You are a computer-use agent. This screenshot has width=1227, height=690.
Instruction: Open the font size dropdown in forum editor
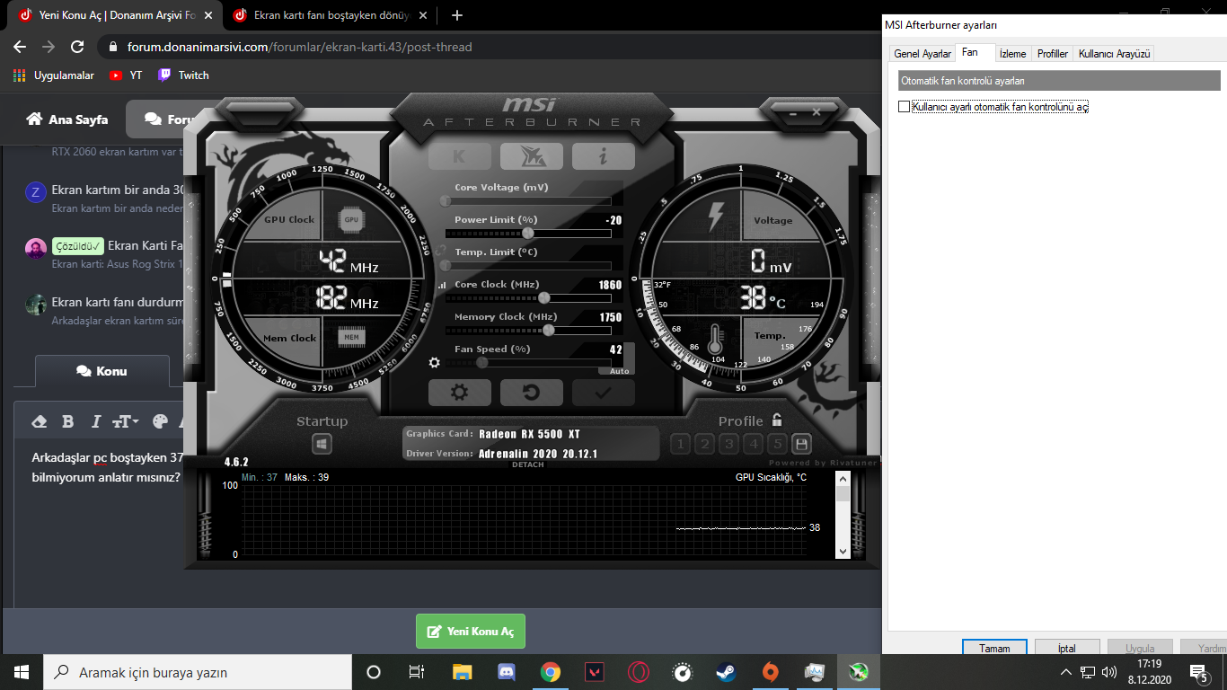click(x=125, y=421)
